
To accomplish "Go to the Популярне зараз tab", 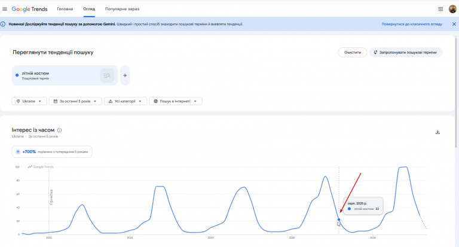I will (x=122, y=9).
